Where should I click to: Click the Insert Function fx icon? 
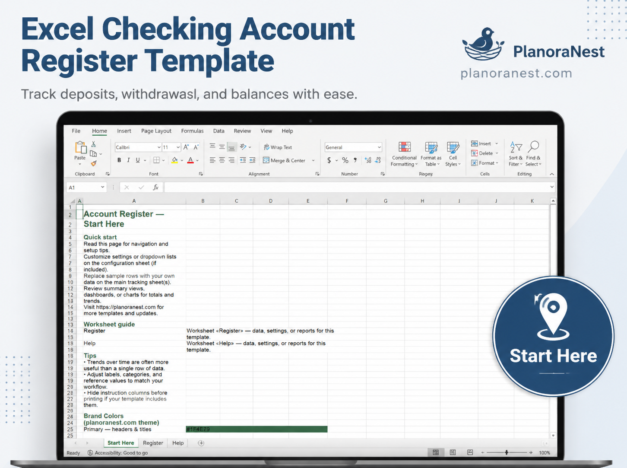tap(155, 188)
